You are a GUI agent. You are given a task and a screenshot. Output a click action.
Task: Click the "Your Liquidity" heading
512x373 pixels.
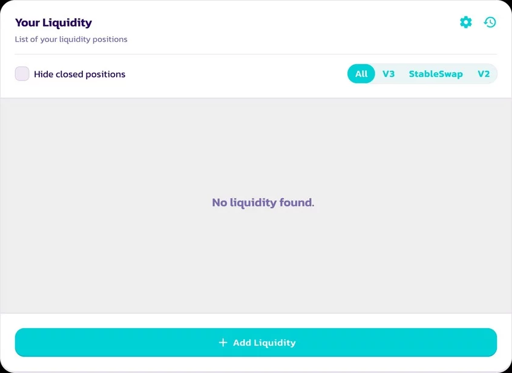53,23
